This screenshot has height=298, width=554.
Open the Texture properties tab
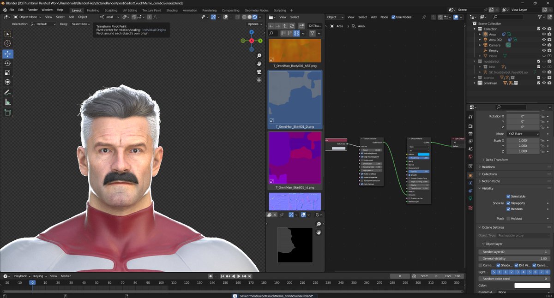tap(470, 208)
